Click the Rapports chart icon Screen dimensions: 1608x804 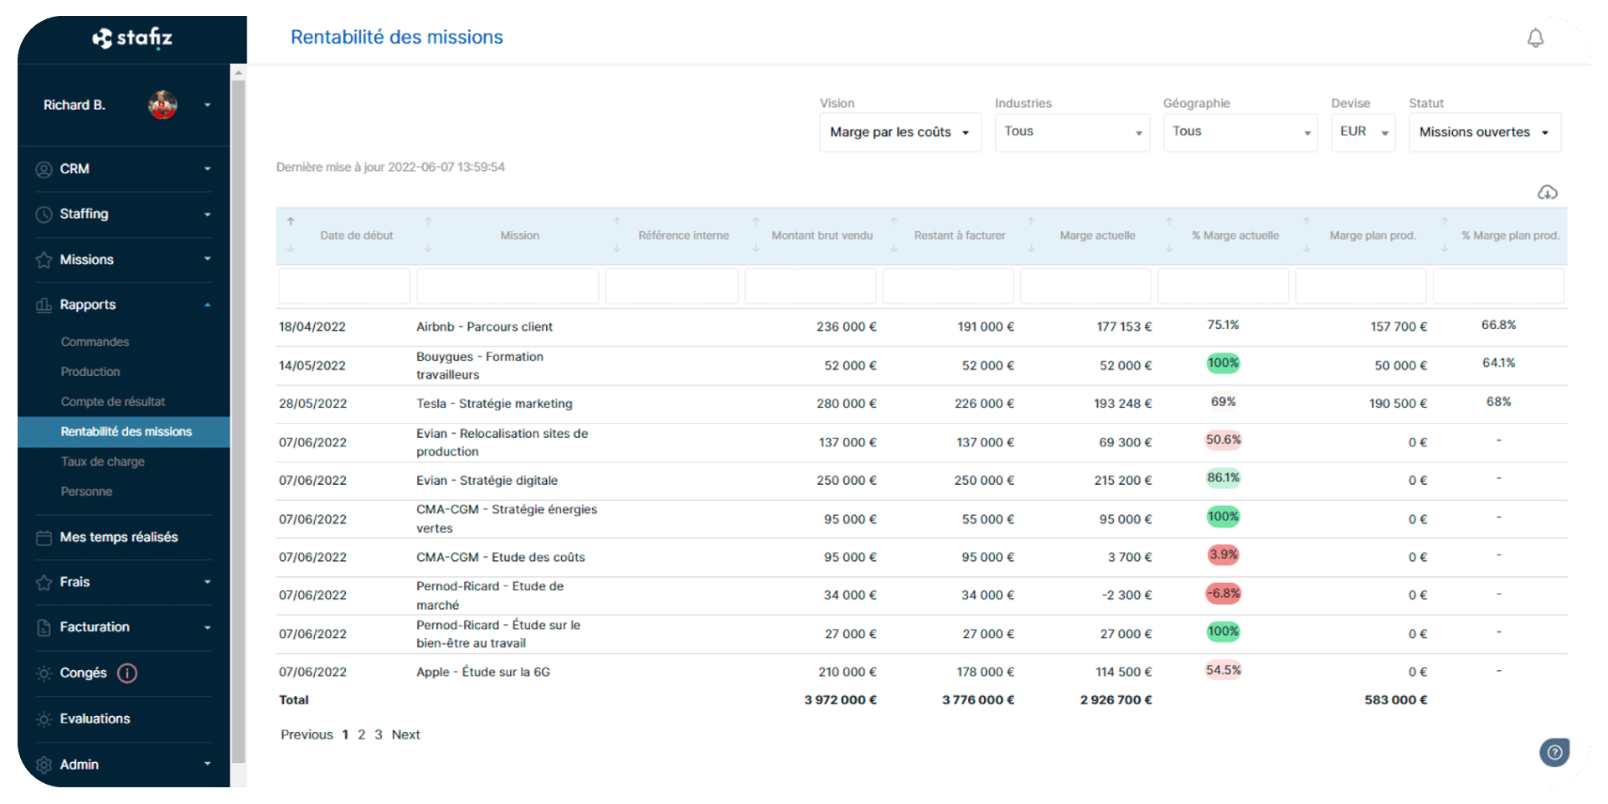(44, 305)
